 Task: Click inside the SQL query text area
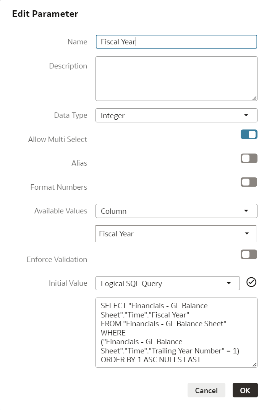(176, 332)
